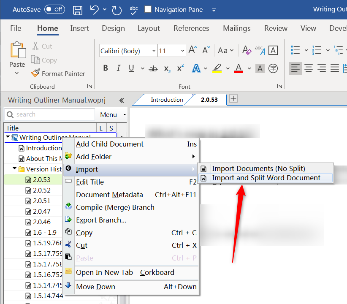Insert a numbered list

pos(317,50)
